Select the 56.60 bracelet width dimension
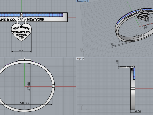 coord(24,103)
